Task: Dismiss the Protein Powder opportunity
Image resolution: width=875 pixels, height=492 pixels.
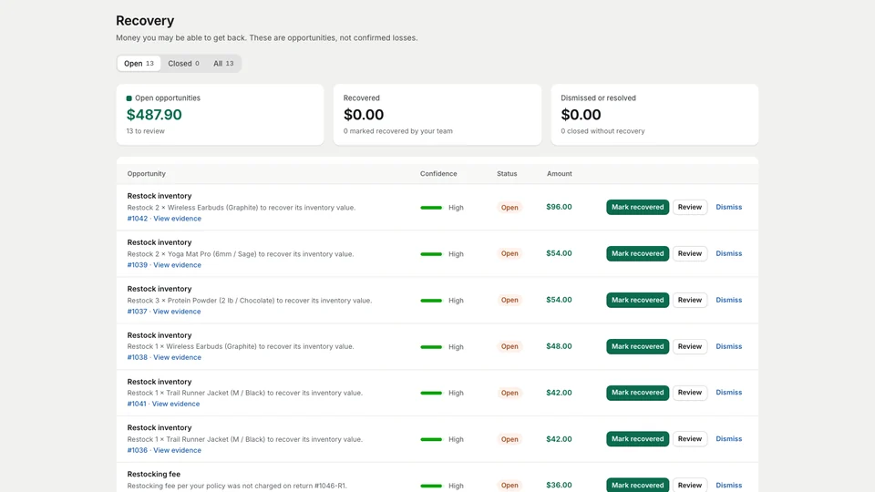Action: tap(729, 300)
